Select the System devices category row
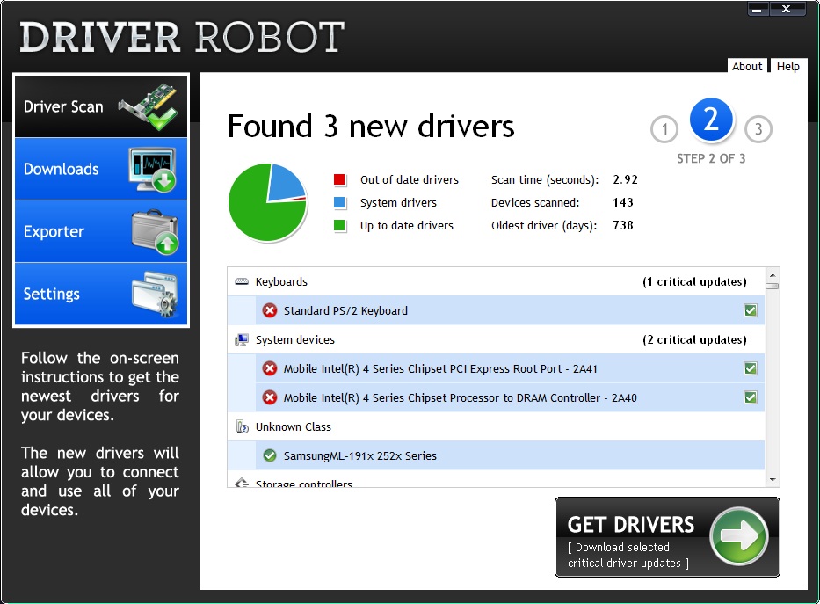The height and width of the screenshot is (604, 820). click(x=496, y=340)
